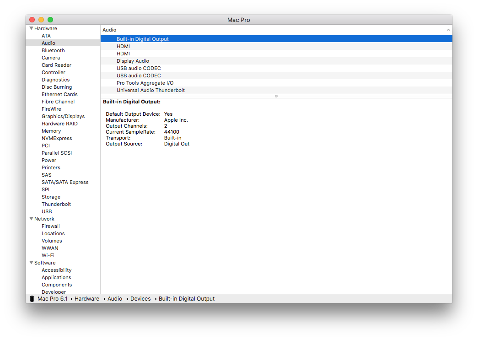This screenshot has width=478, height=340.
Task: Open NVMExpress entry
Action: point(57,138)
